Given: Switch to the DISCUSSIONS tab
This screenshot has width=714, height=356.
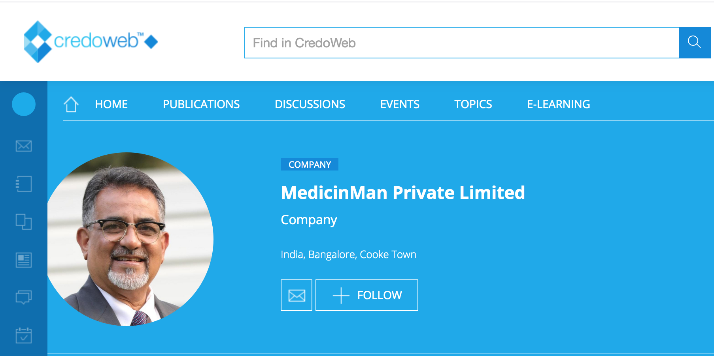Looking at the screenshot, I should click(310, 104).
